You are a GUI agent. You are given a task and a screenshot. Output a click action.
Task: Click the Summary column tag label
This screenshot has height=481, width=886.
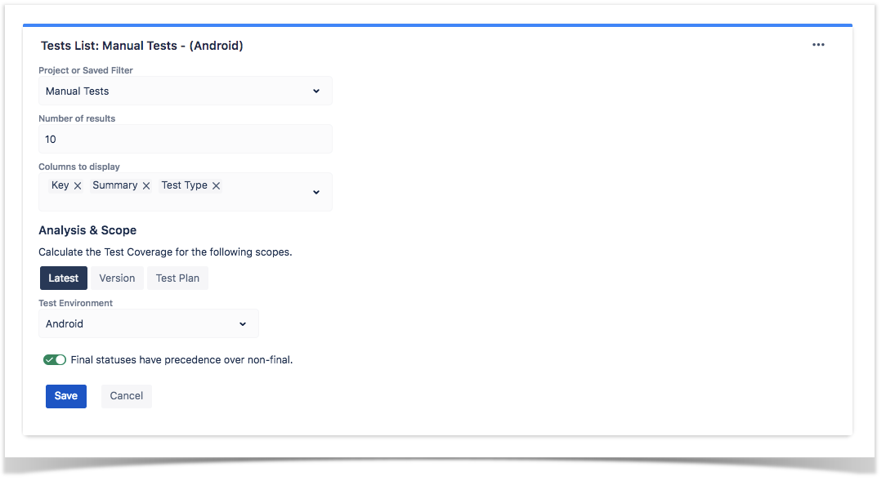pos(114,185)
